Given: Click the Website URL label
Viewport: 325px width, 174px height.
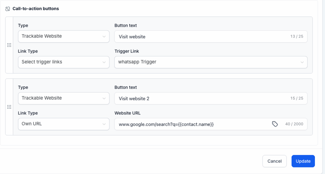Looking at the screenshot, I should click(127, 113).
